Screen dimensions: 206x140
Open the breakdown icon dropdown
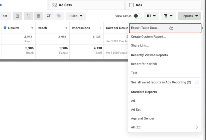(168, 16)
